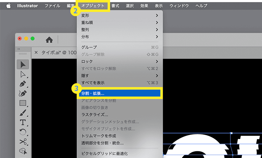Viewport: 262px width, 158px height.
Task: Select the Curvature tool
Action: point(23,93)
